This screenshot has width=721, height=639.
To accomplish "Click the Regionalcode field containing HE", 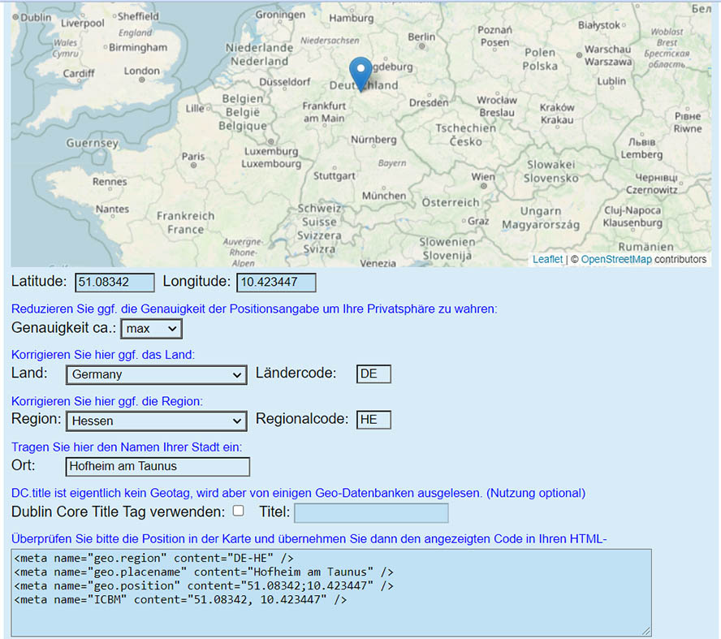I will click(373, 420).
